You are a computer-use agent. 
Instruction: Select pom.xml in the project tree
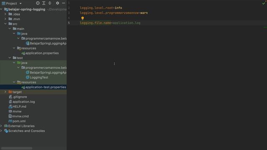19,121
